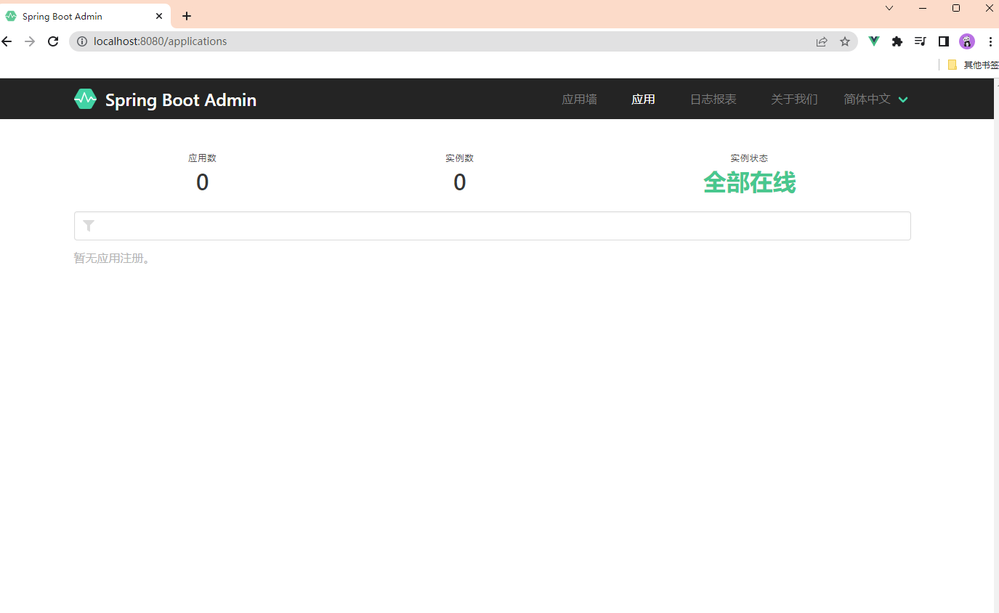Minimize the browser window
Screen dimensions: 999x613
[x=923, y=8]
